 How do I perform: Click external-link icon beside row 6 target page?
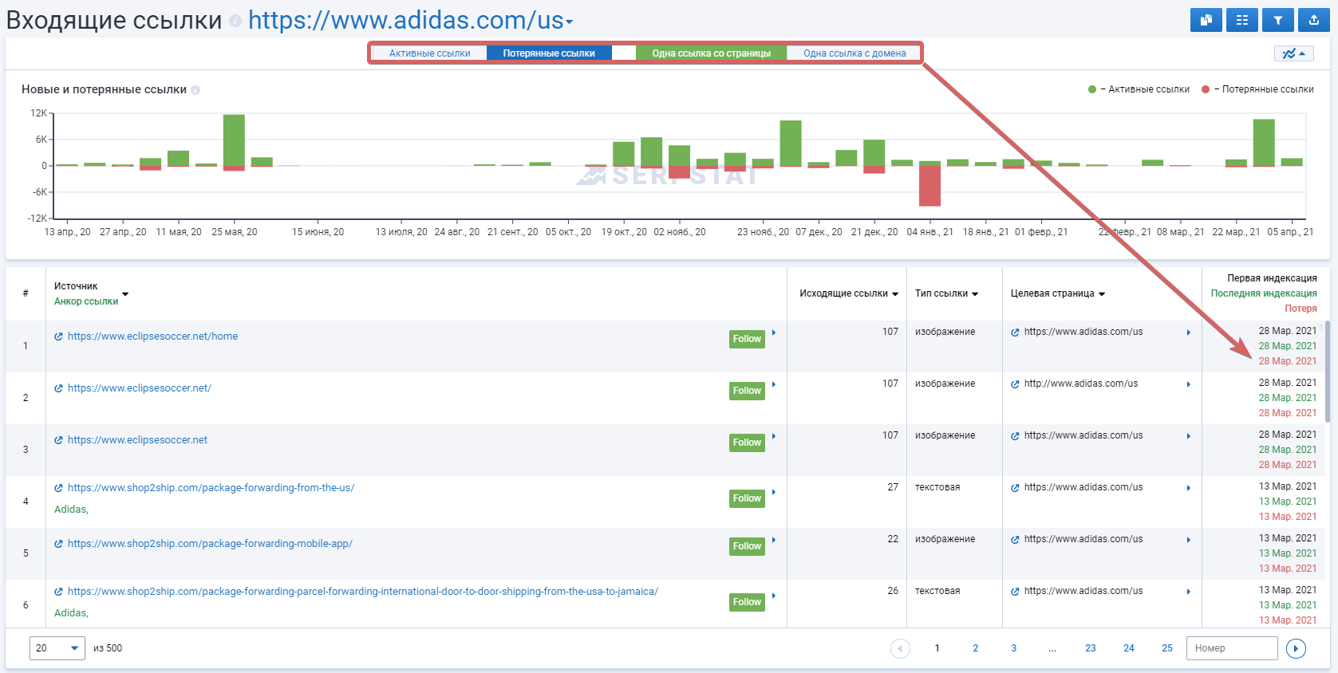click(1015, 592)
